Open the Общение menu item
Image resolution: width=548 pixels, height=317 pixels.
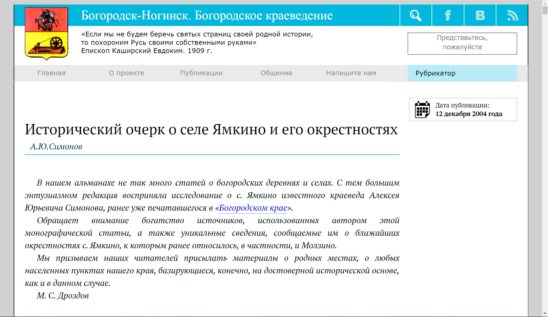[276, 73]
